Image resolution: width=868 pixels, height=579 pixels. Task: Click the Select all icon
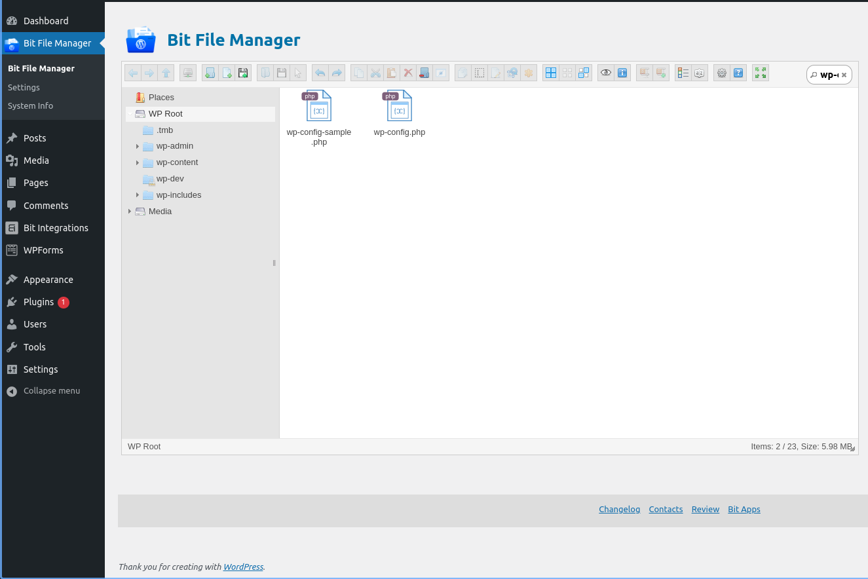(551, 73)
